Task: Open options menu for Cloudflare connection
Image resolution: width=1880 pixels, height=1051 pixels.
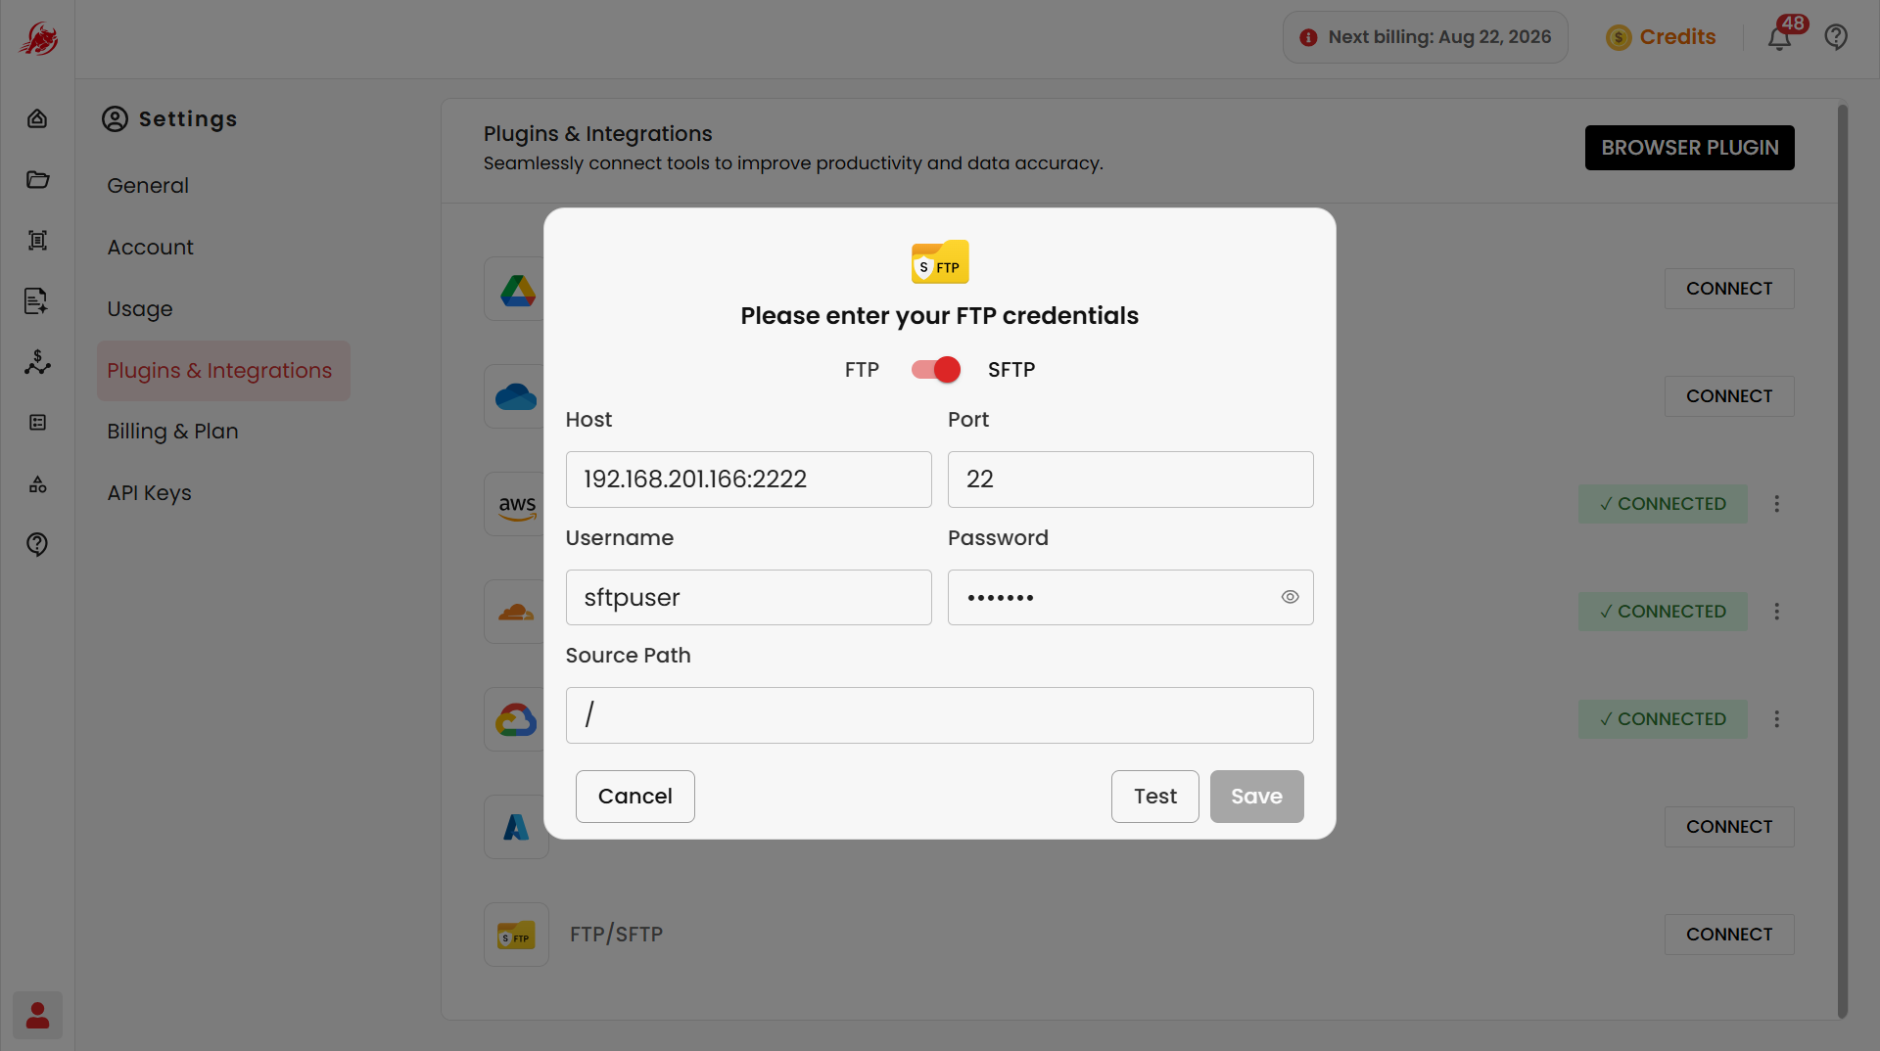Action: (x=1776, y=612)
